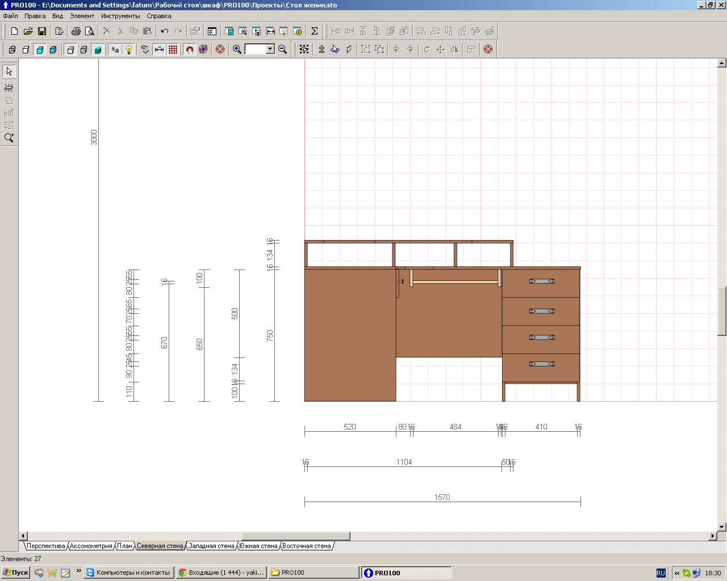Open the Элемент menu
Image resolution: width=727 pixels, height=581 pixels.
point(82,16)
